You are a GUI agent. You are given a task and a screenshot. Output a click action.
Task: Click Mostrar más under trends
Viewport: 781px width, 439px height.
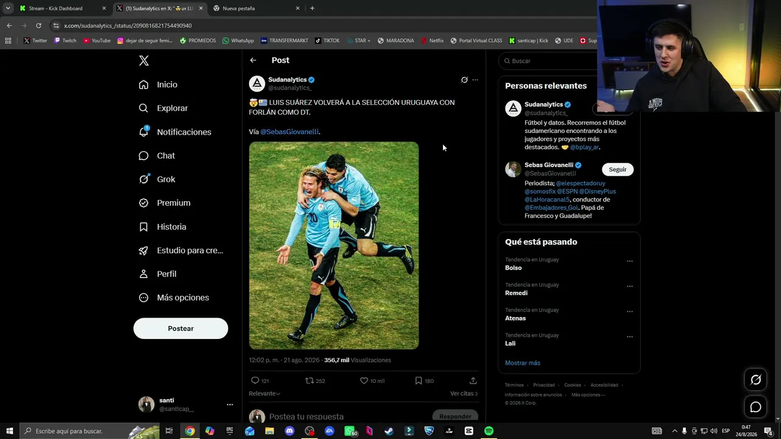coord(522,363)
